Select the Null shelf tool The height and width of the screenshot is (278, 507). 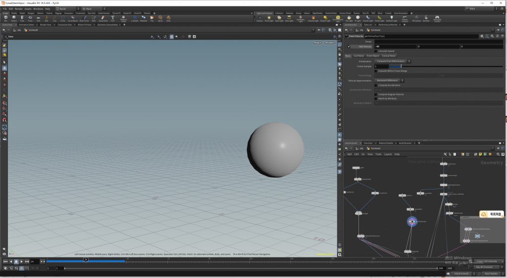(x=46, y=18)
